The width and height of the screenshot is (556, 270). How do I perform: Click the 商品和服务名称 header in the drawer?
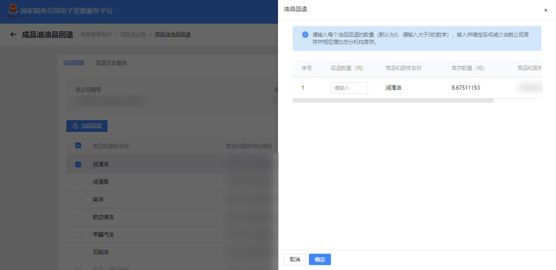click(404, 68)
